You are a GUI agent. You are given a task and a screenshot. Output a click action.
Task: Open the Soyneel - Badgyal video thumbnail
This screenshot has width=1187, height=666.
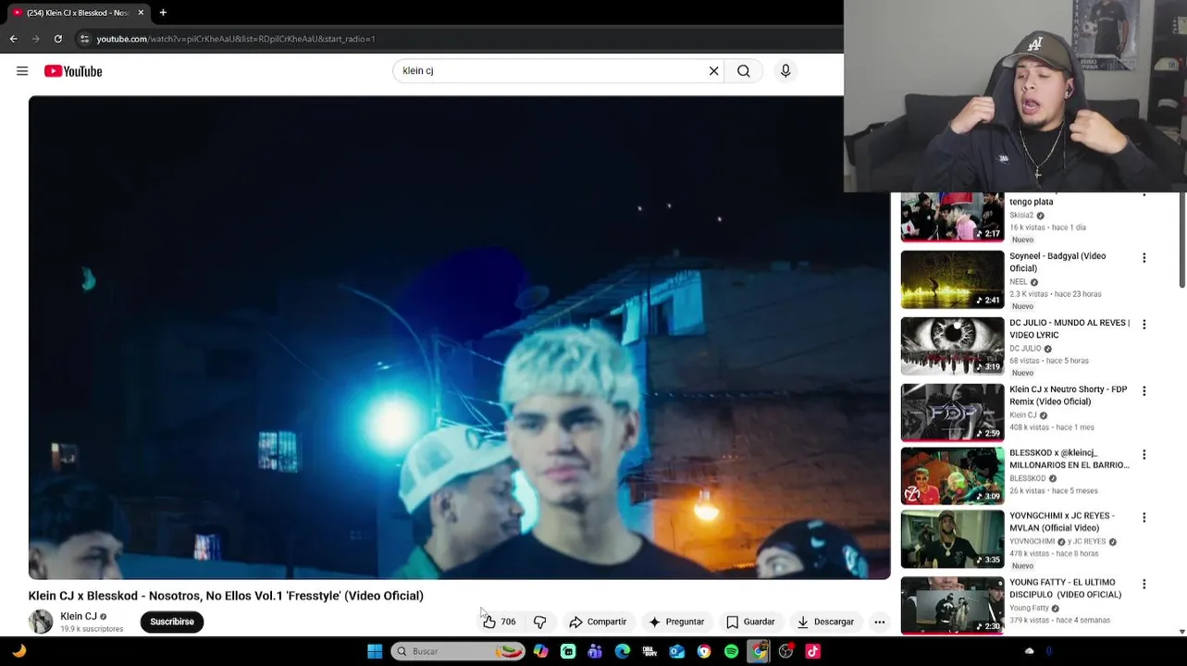pos(952,279)
